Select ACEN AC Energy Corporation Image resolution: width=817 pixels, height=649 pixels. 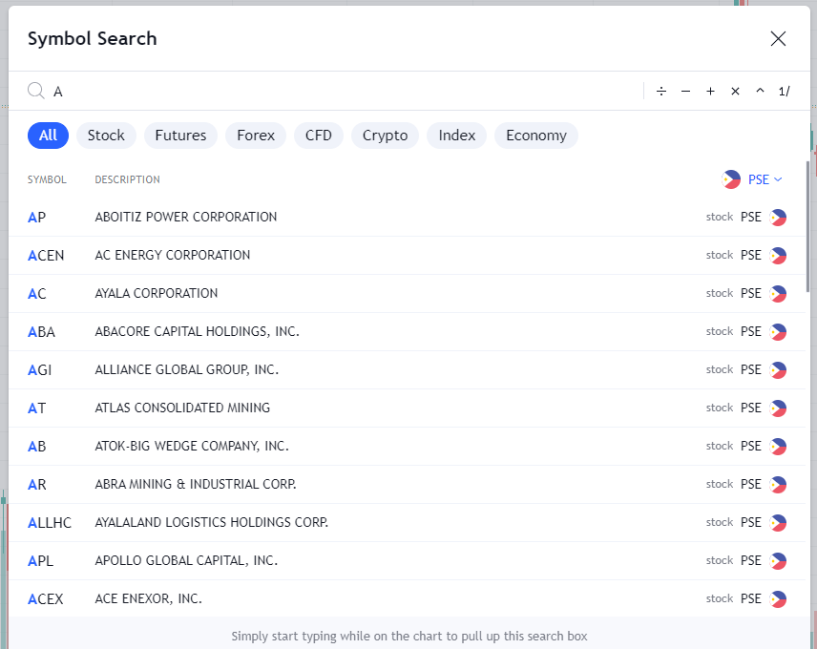[407, 255]
